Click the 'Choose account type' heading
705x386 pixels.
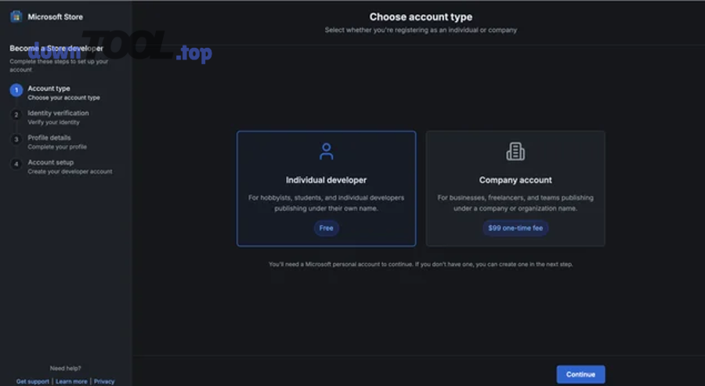[421, 16]
